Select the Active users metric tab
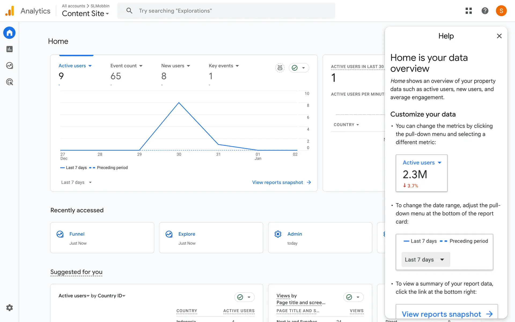515x322 pixels. (x=75, y=66)
